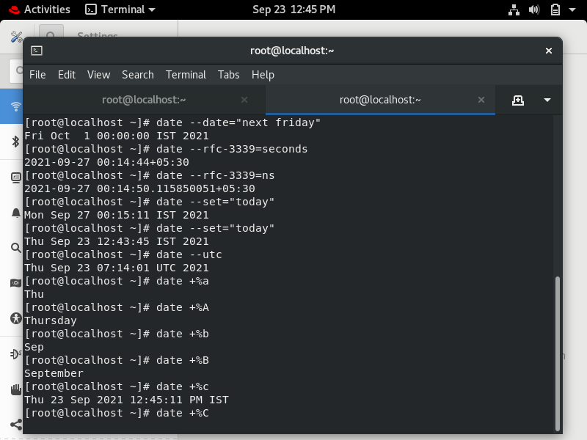Open the Tabs menu
The width and height of the screenshot is (587, 440).
228,74
